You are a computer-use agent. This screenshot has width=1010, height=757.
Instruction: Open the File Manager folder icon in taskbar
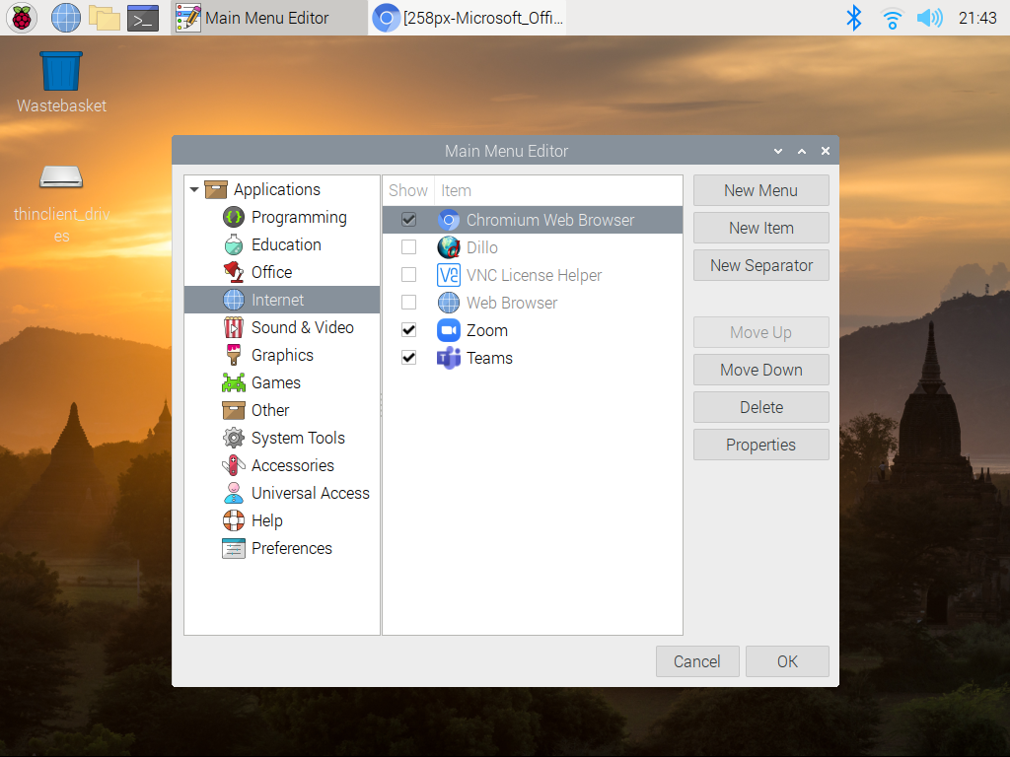tap(105, 18)
